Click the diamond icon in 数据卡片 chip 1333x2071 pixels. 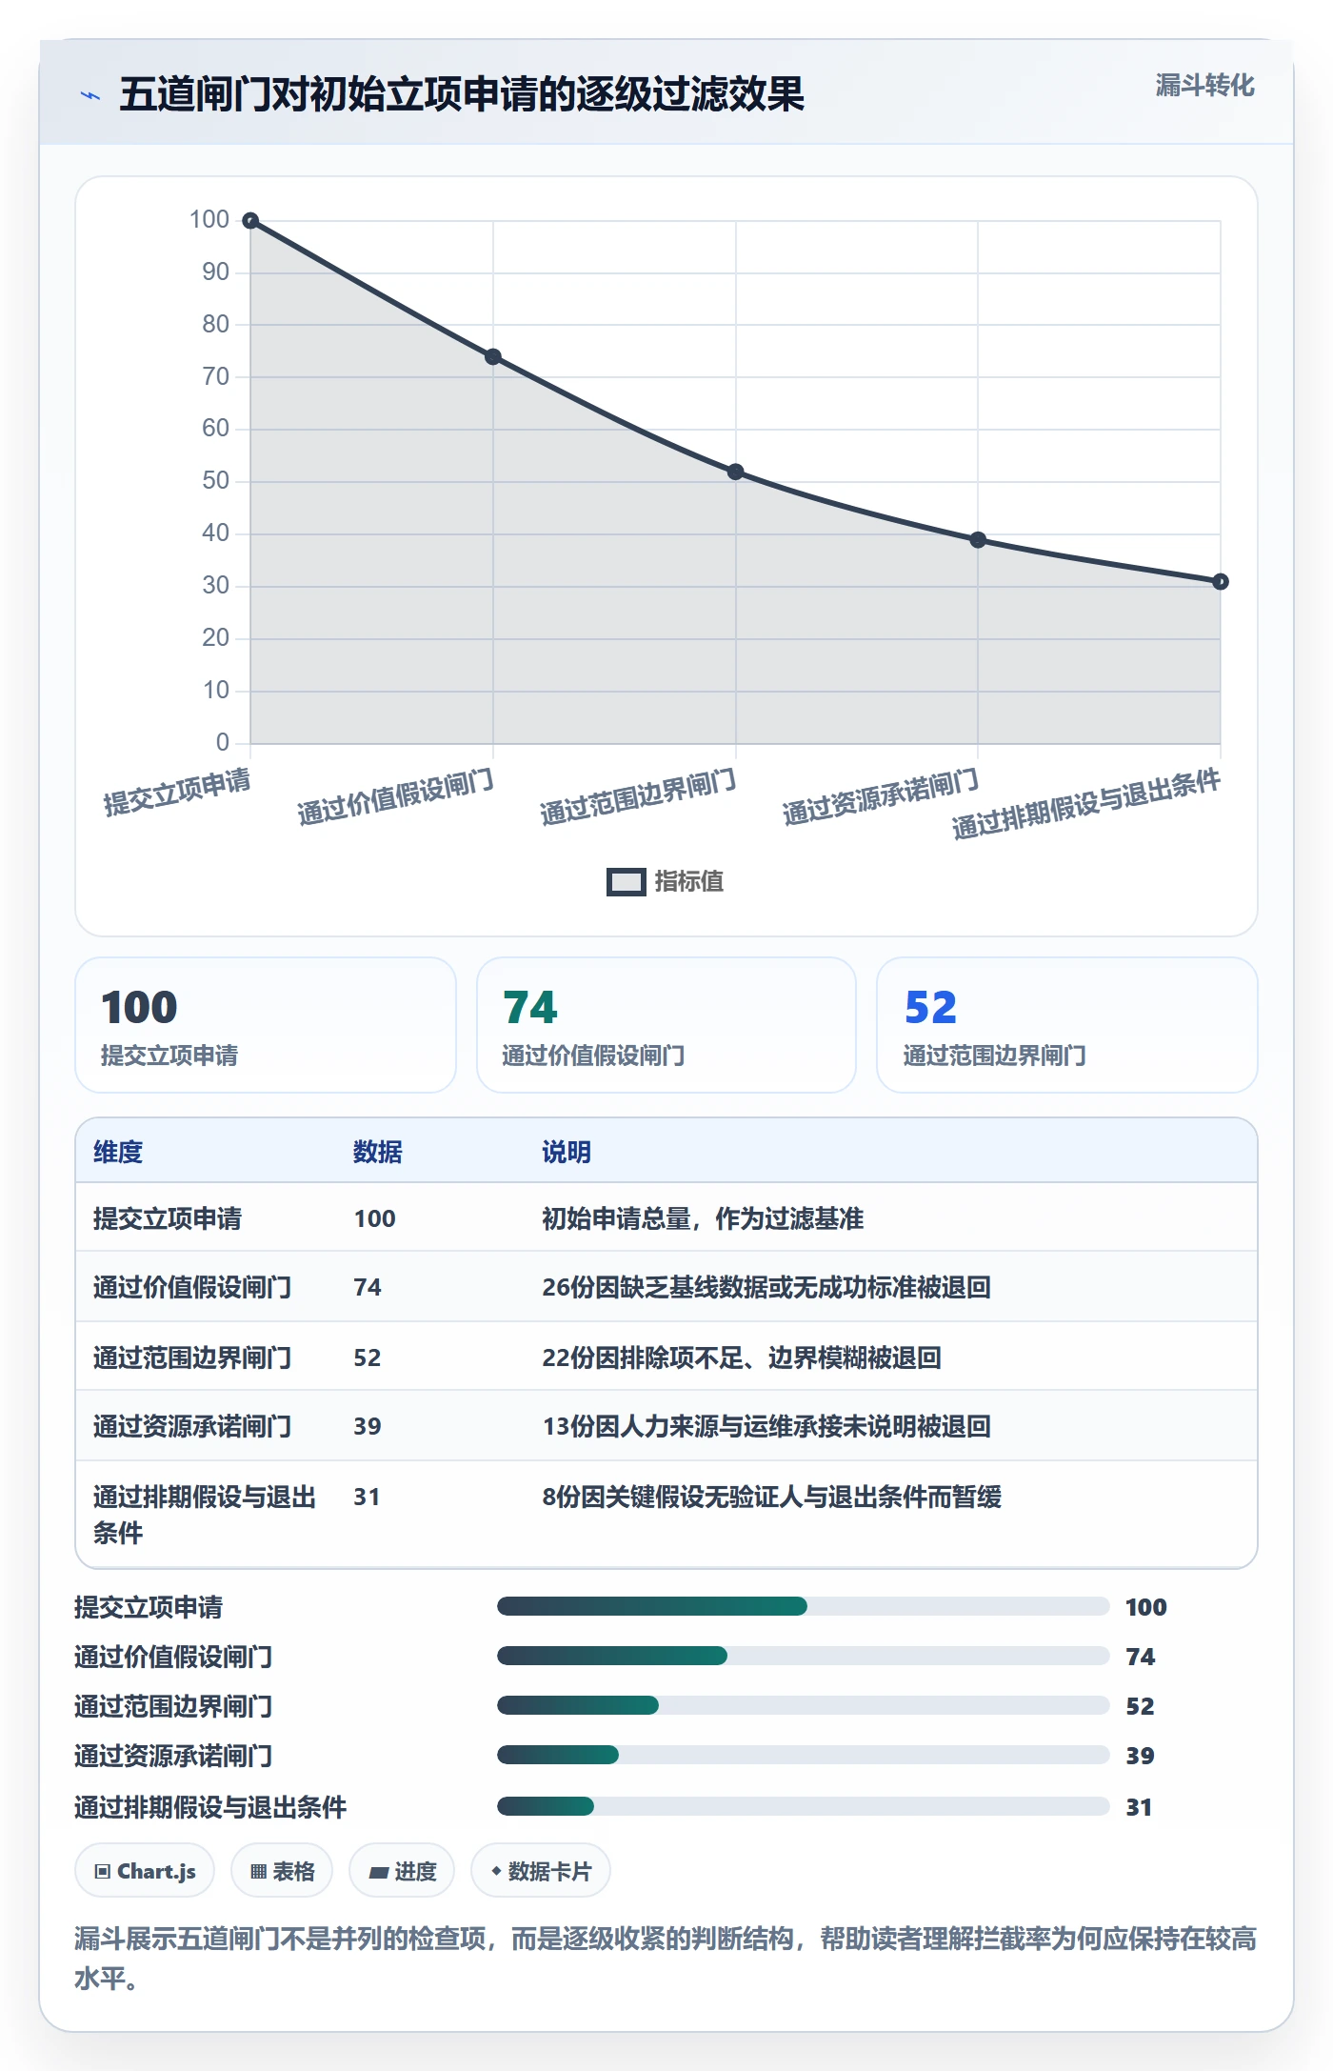[496, 1871]
